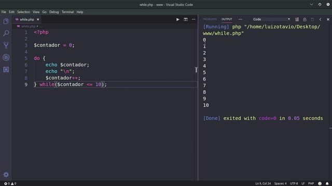Close the Visual Studio Code window
This screenshot has width=332, height=186.
328,5
